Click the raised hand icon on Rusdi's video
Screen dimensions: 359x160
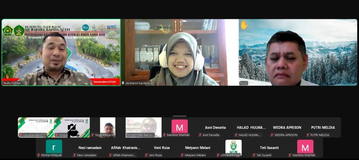[244, 25]
